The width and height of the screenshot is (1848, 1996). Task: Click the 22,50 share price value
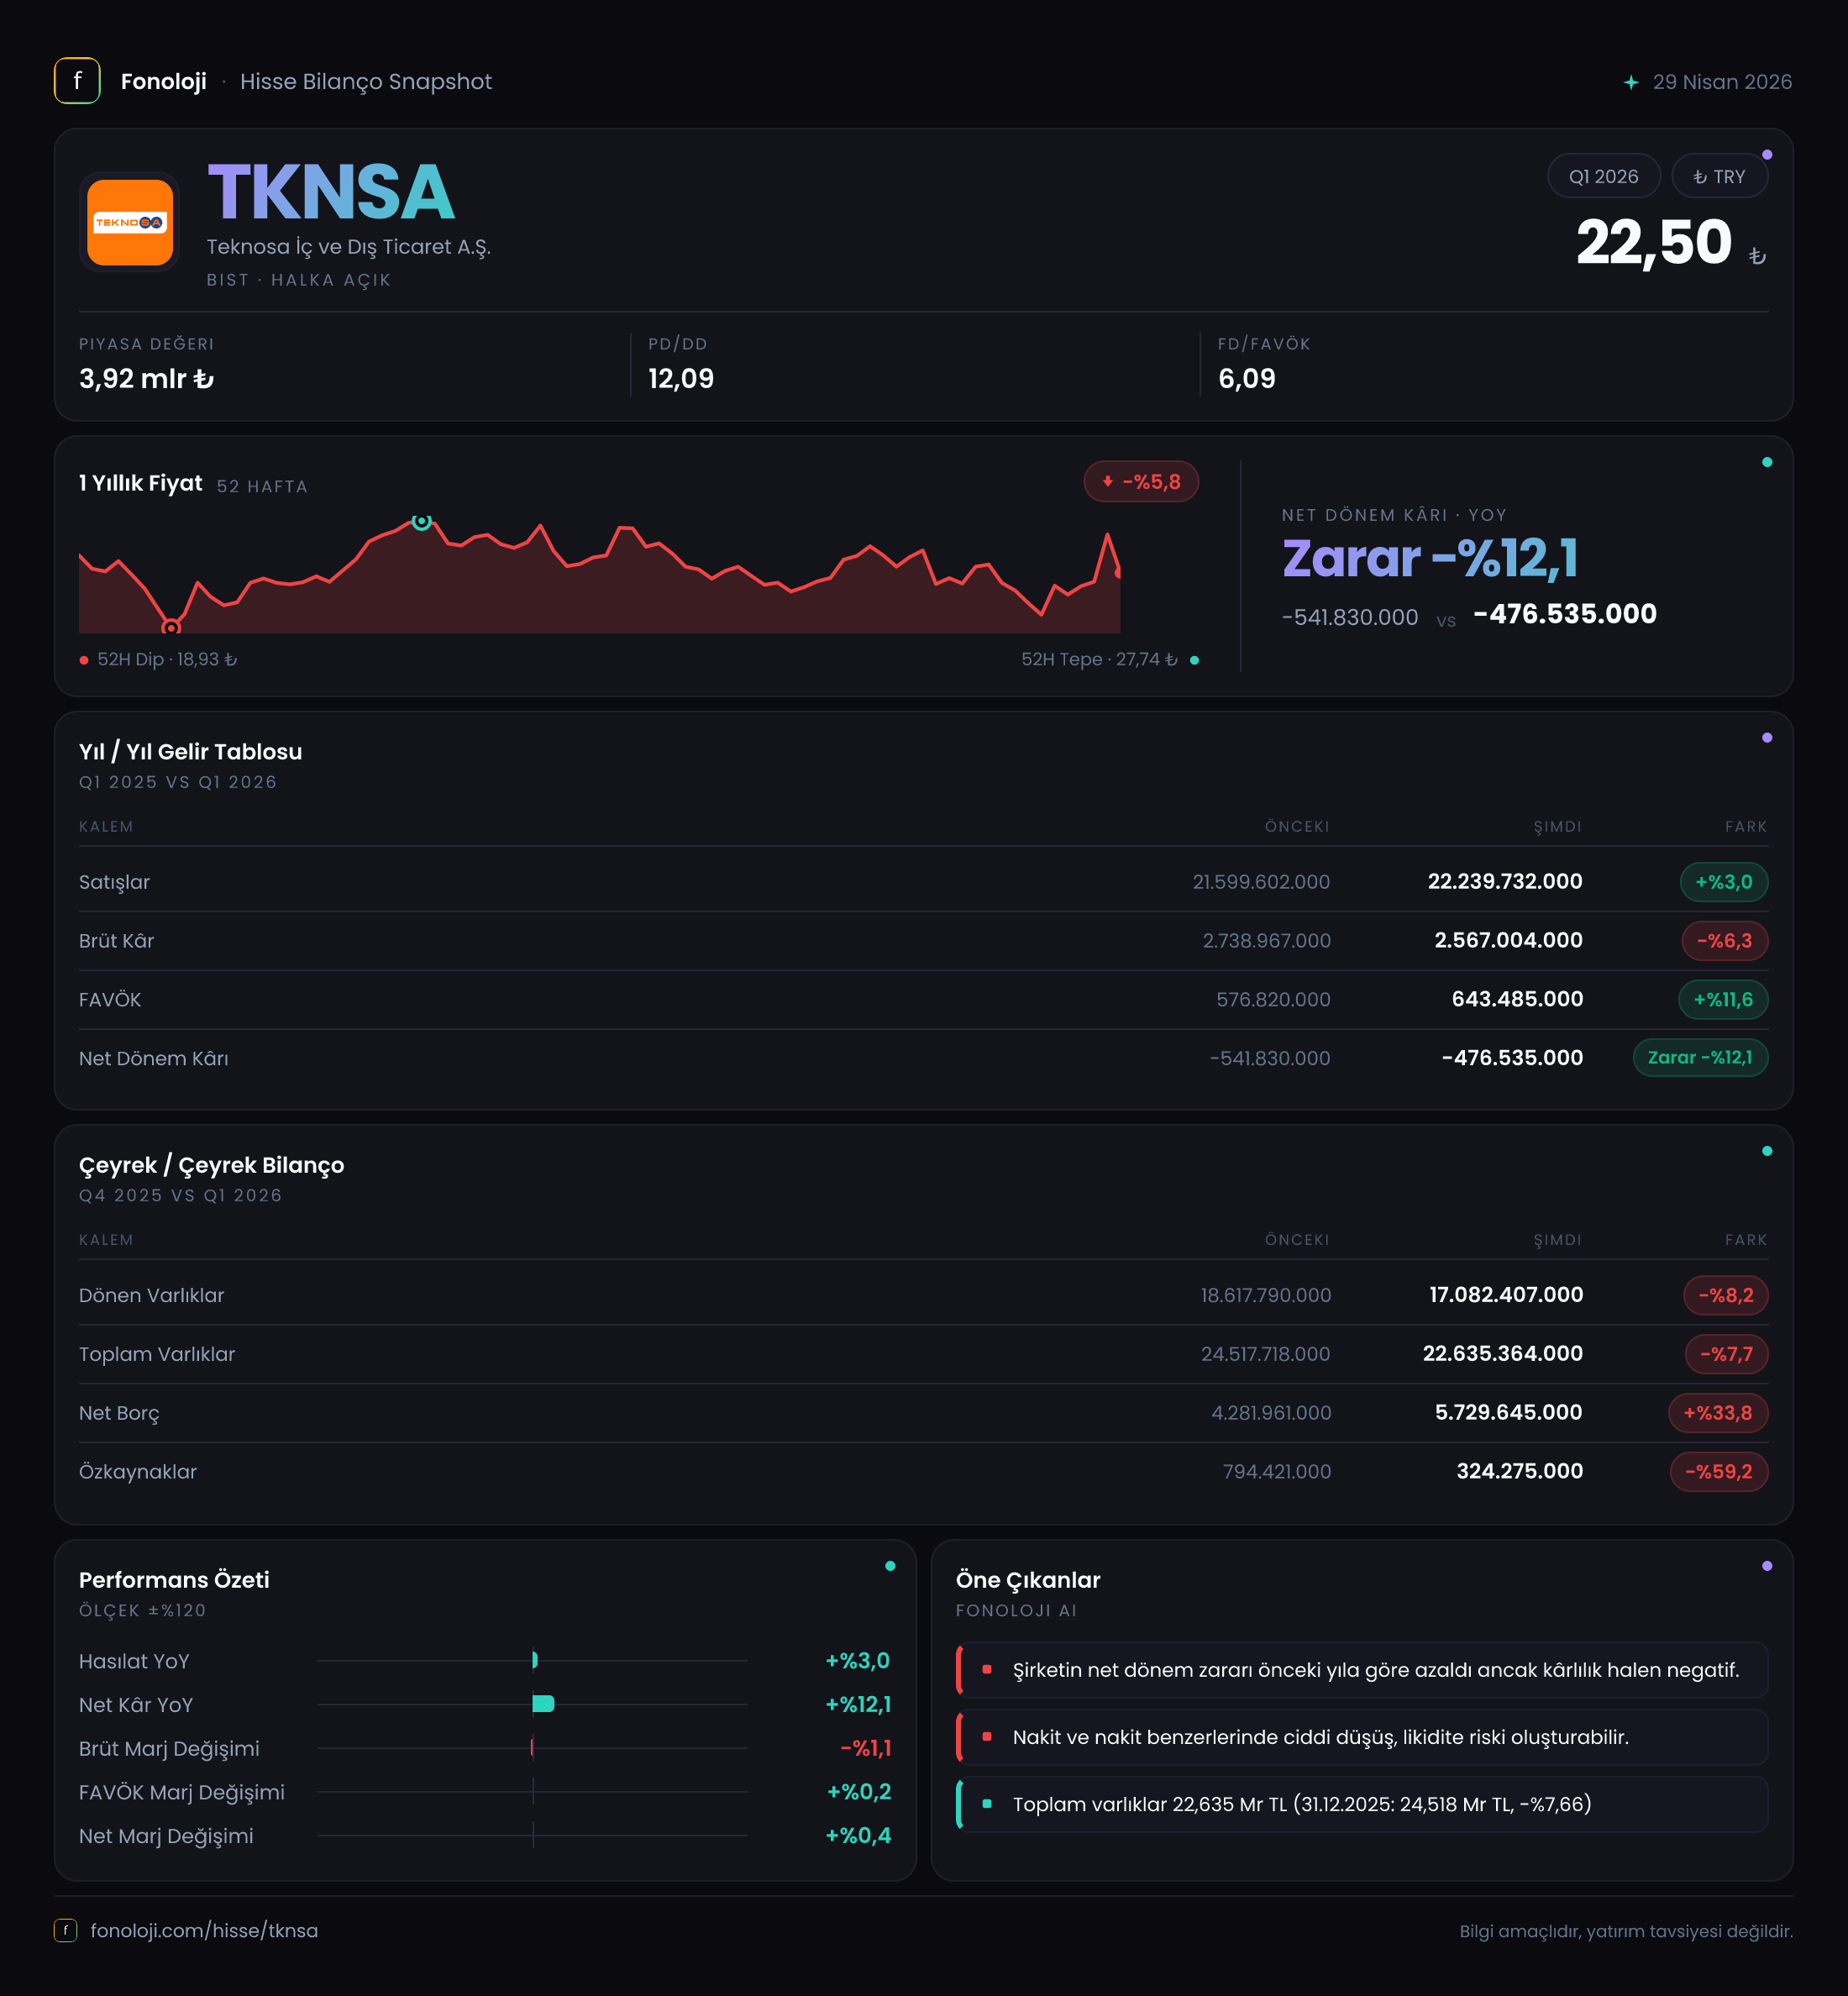[x=1654, y=242]
